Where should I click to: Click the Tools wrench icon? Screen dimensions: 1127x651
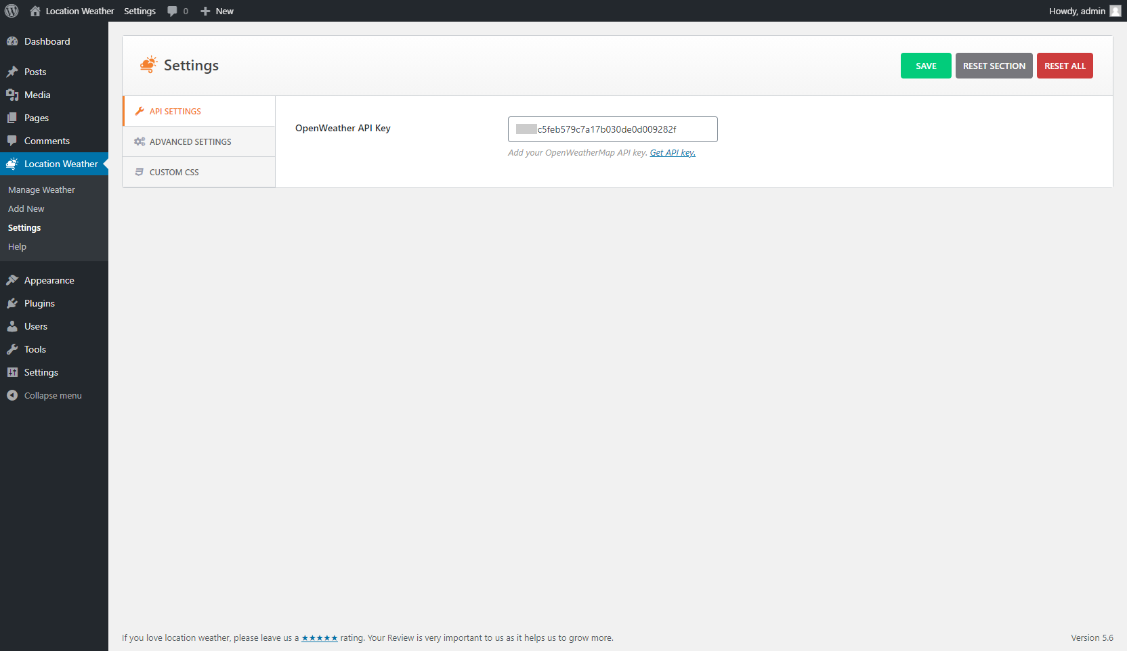pos(12,349)
